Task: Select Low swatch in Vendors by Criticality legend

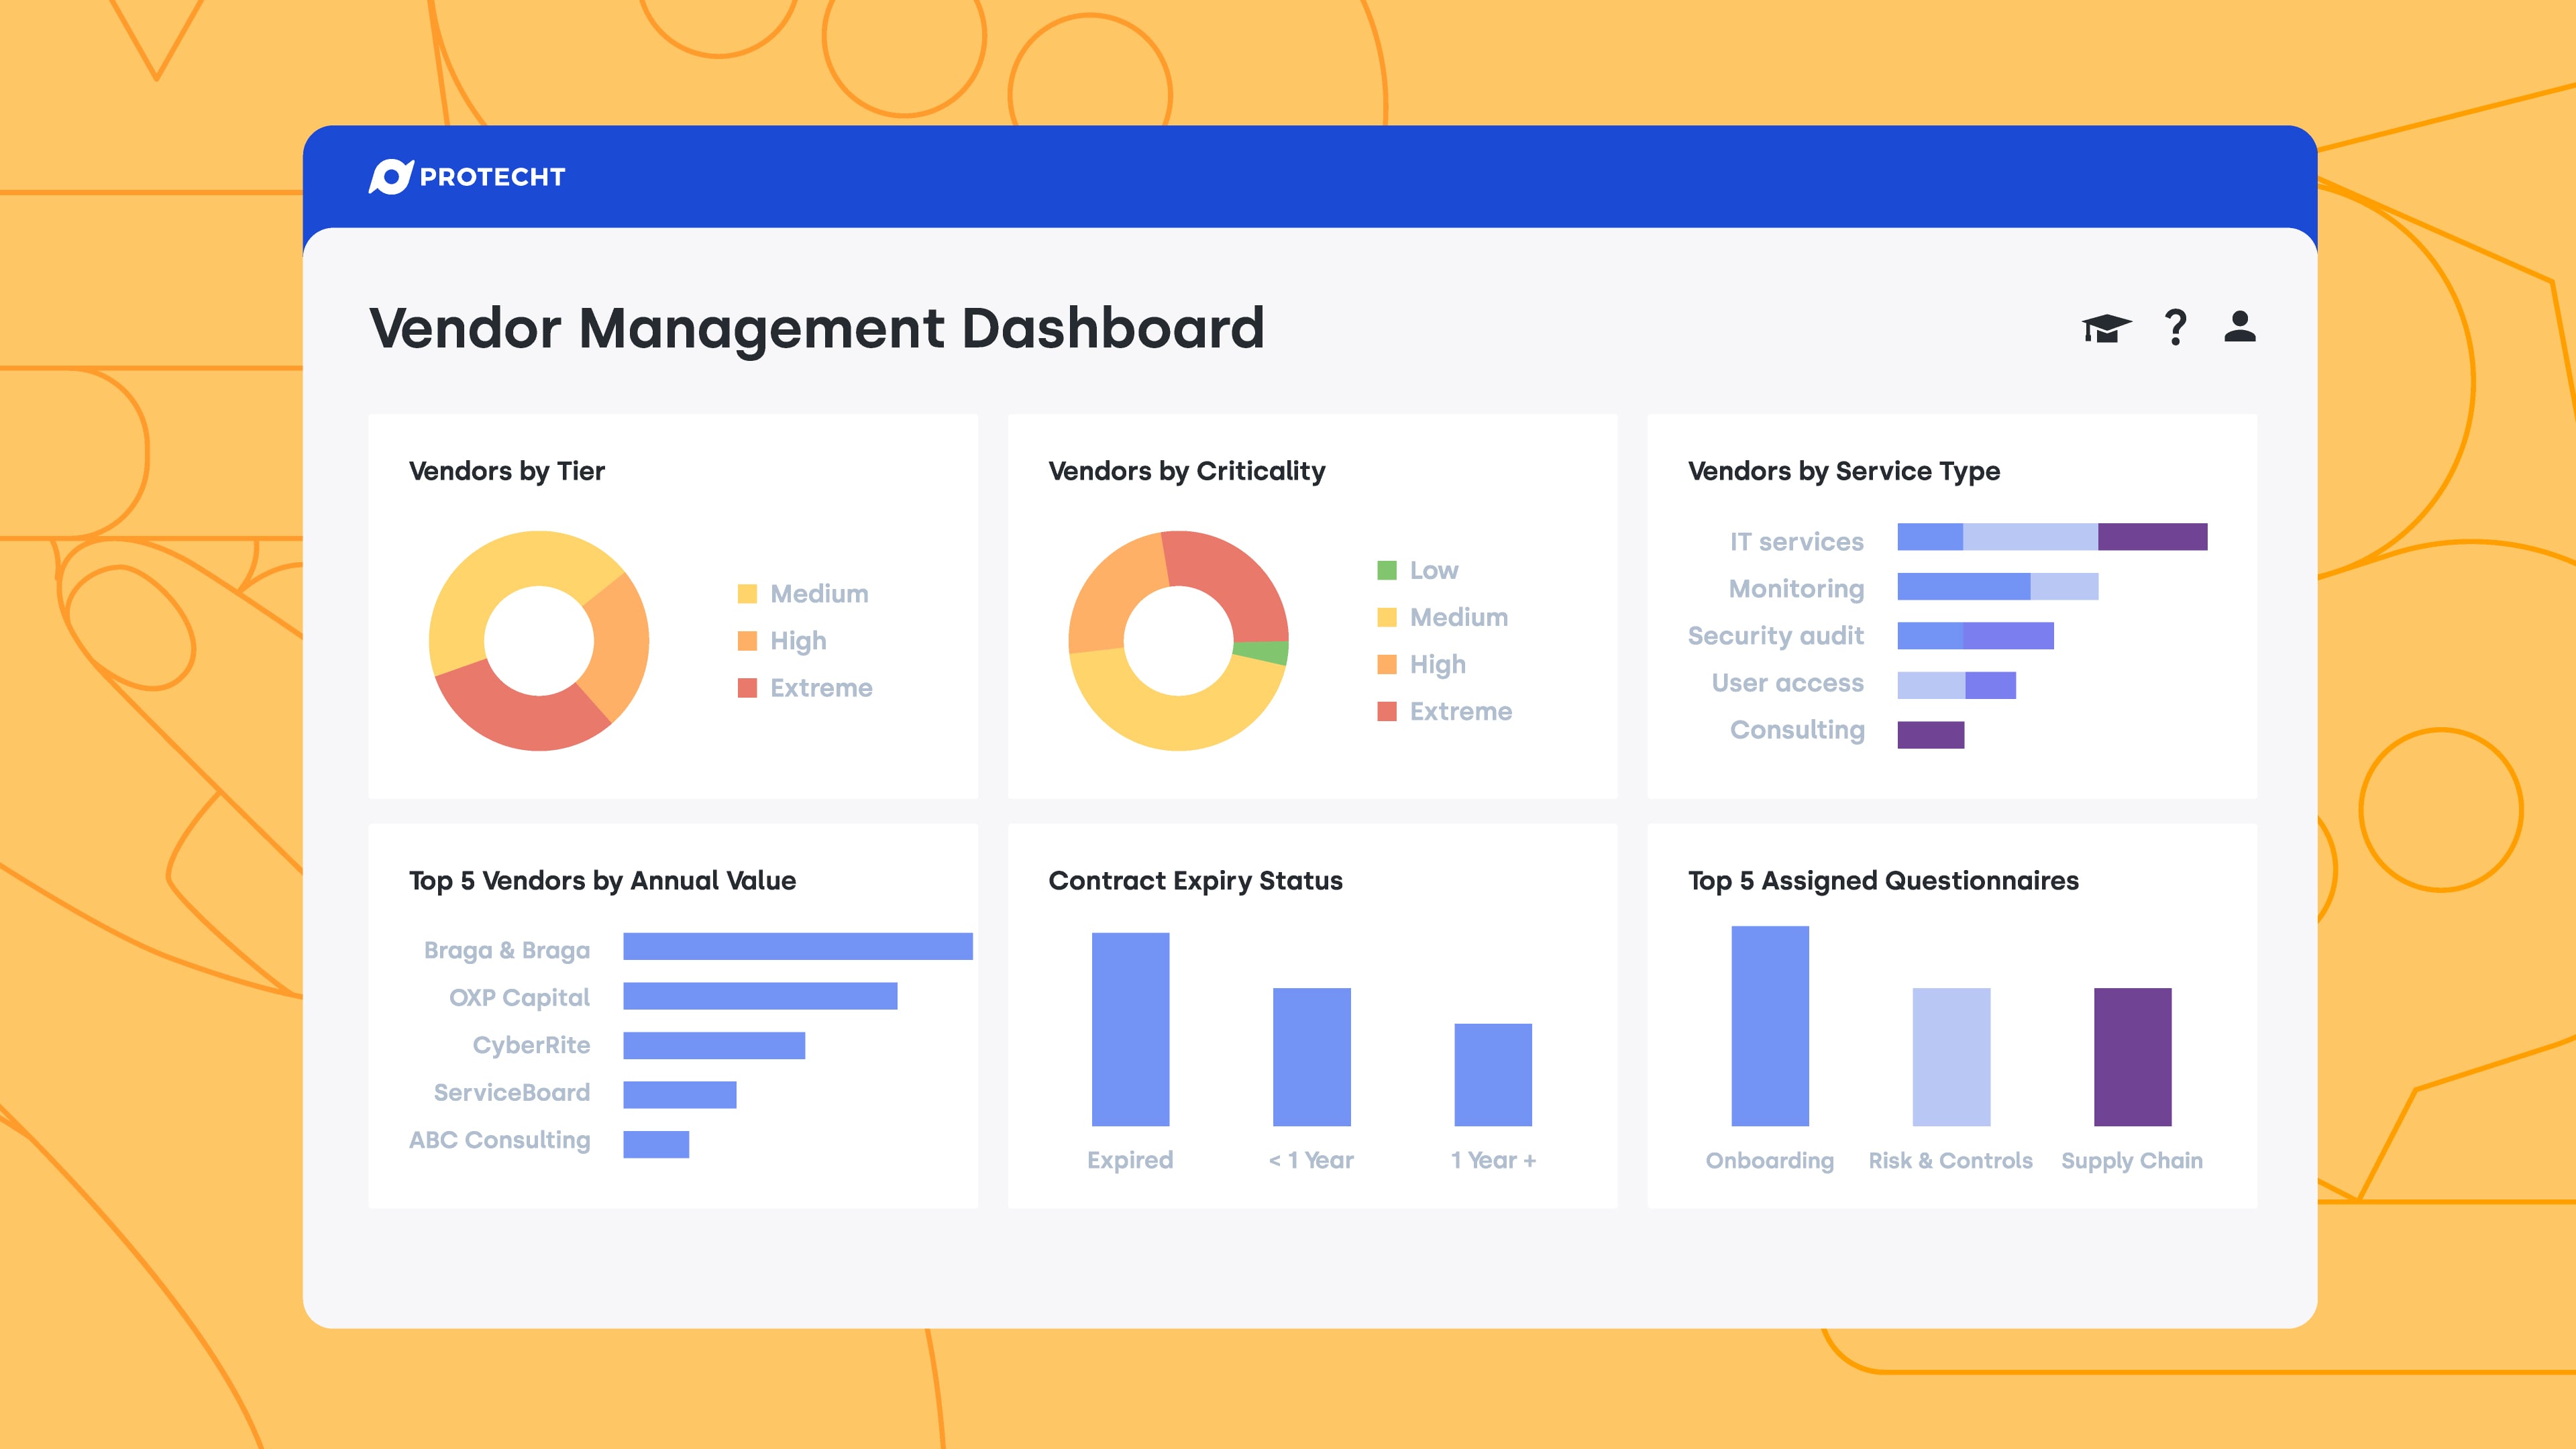Action: click(x=1387, y=570)
